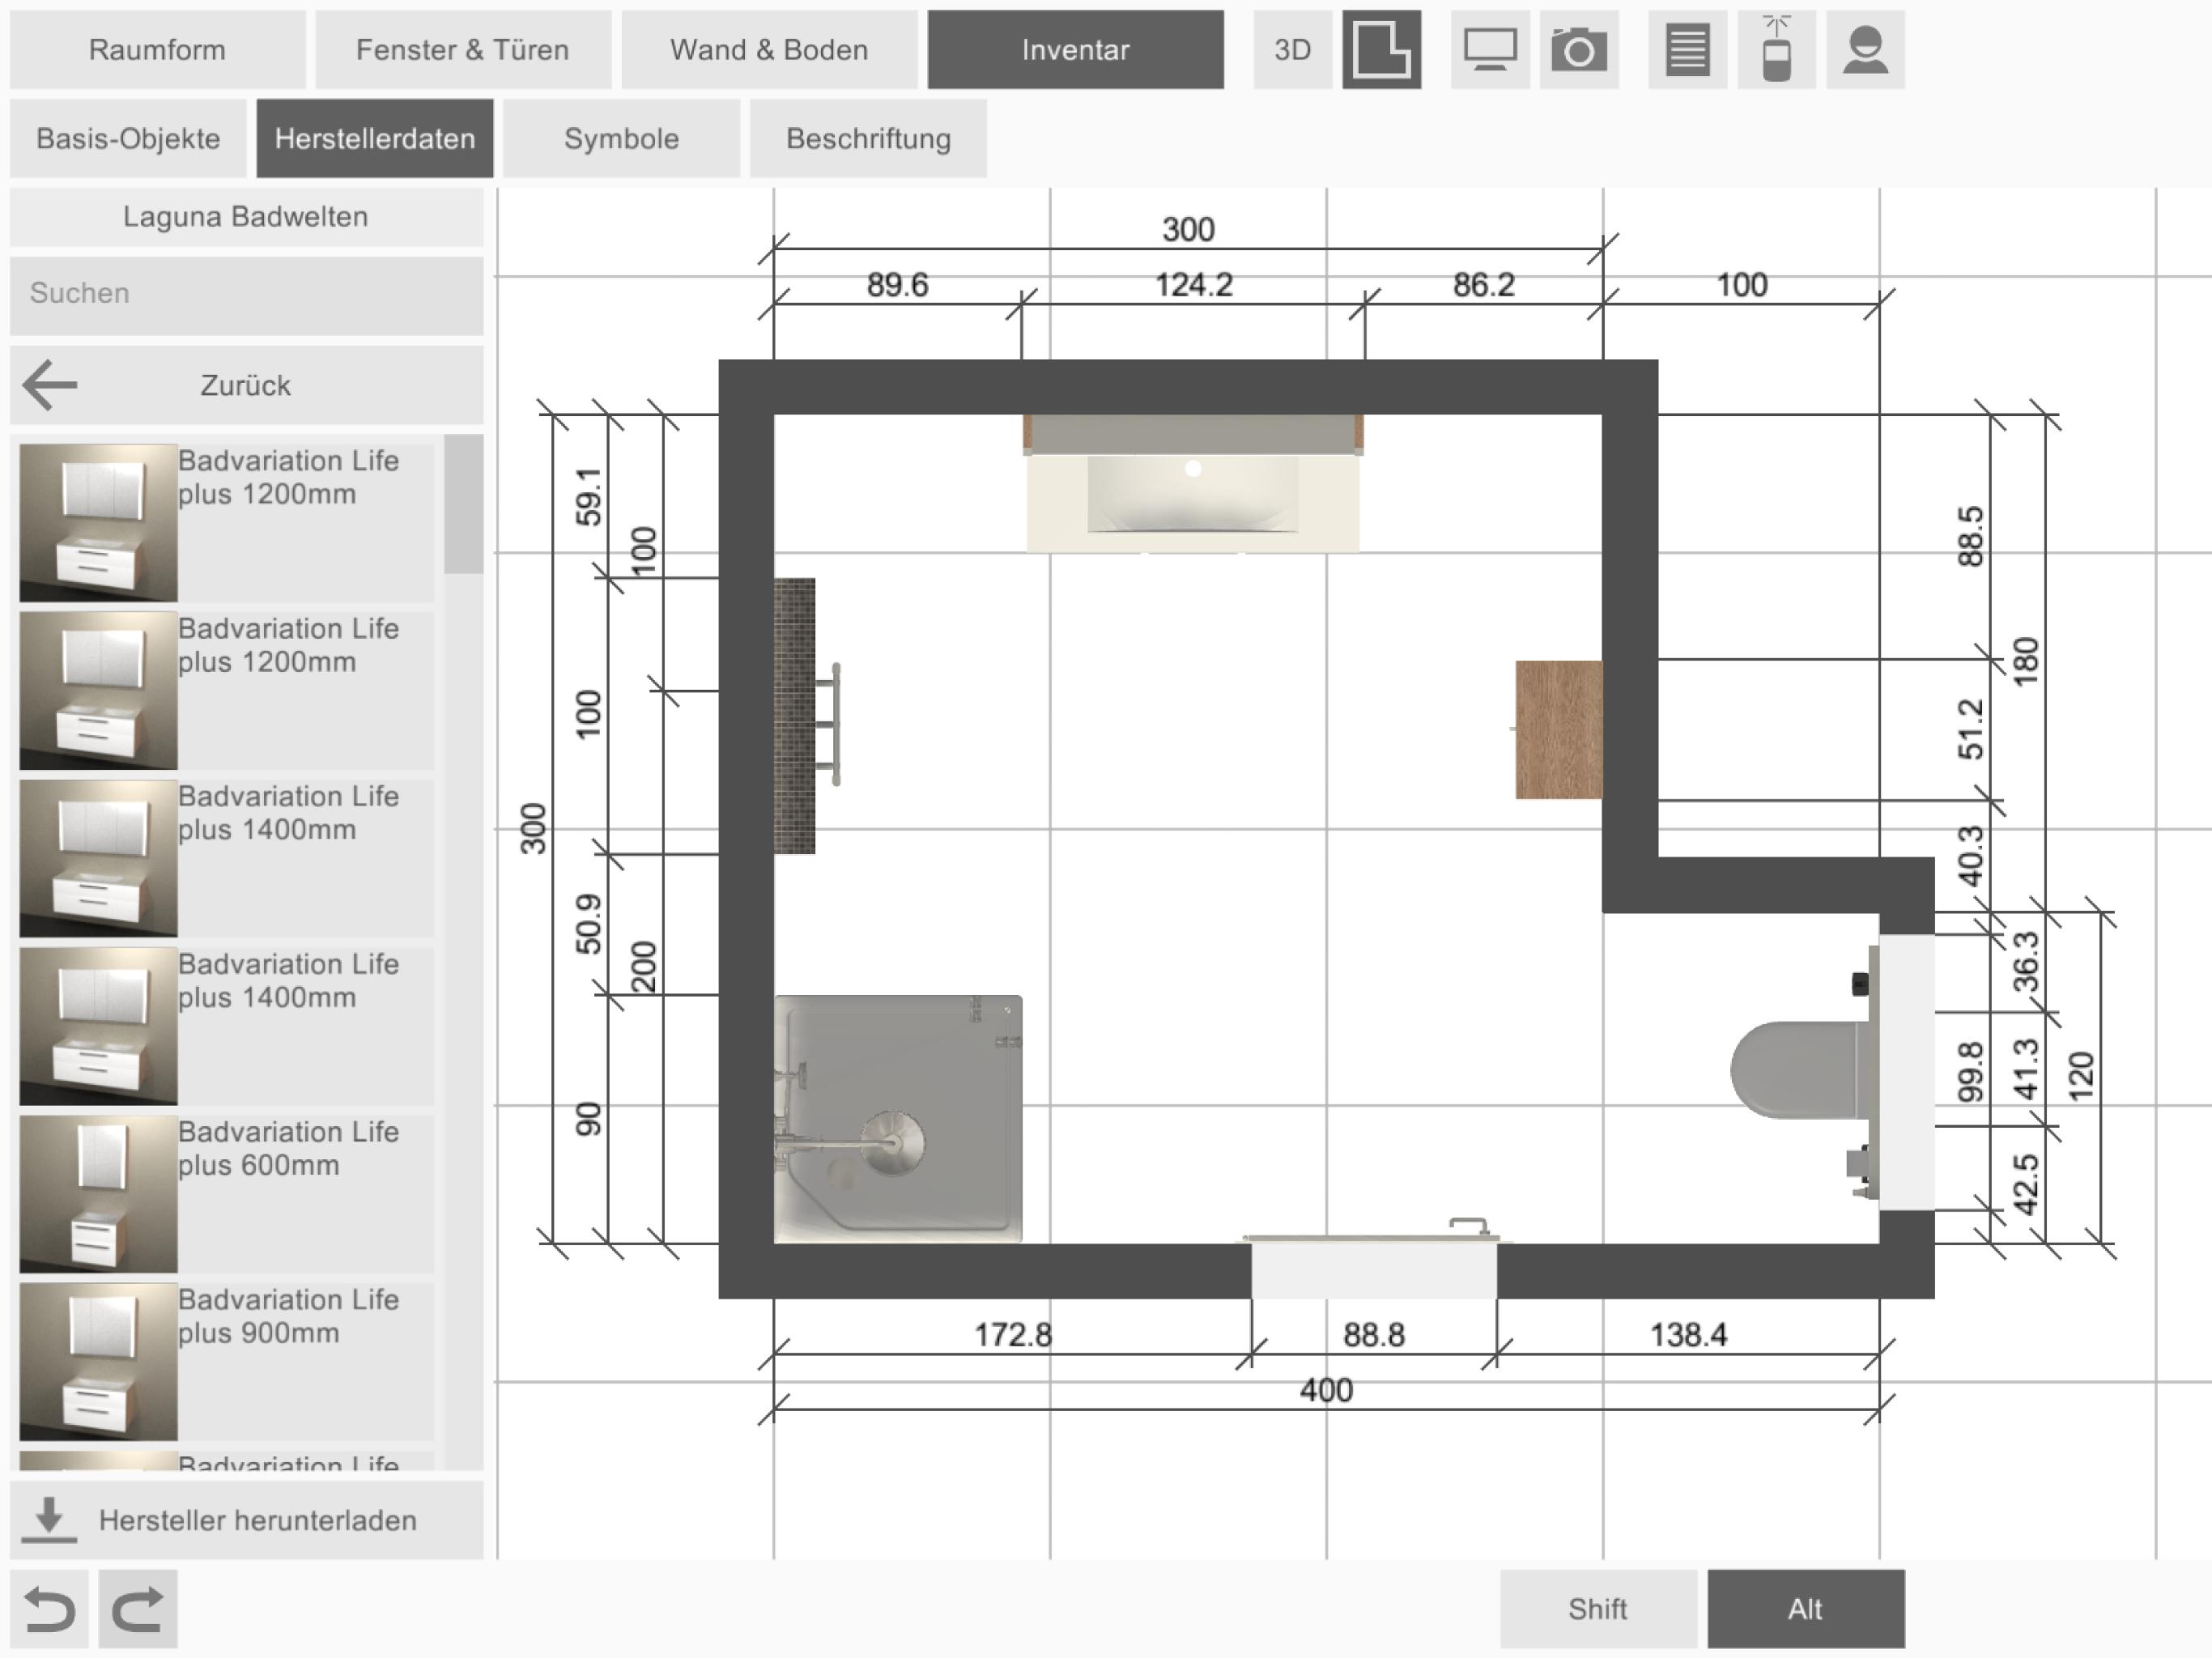Image resolution: width=2212 pixels, height=1658 pixels.
Task: Click the 42.5 vertical dimension label
Action: (2025, 1185)
